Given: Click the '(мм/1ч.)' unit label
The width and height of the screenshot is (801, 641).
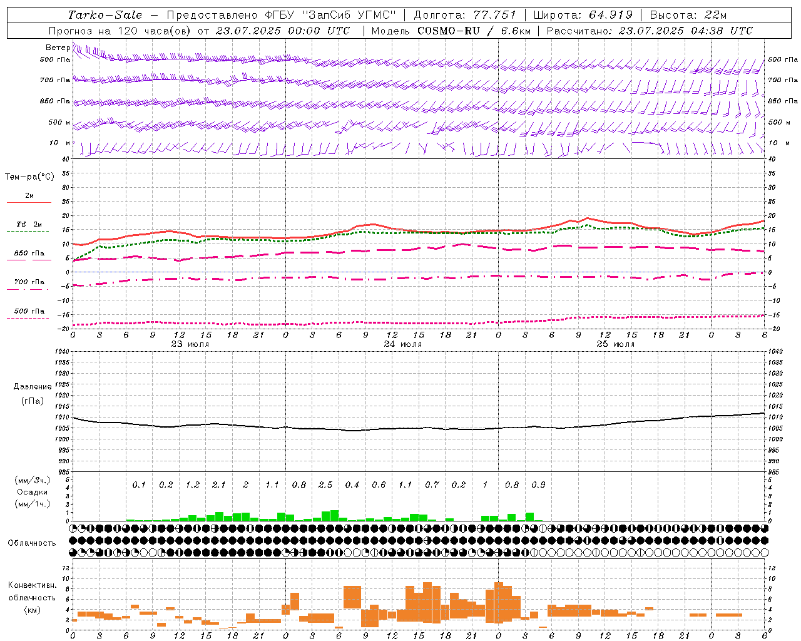Looking at the screenshot, I should [33, 504].
